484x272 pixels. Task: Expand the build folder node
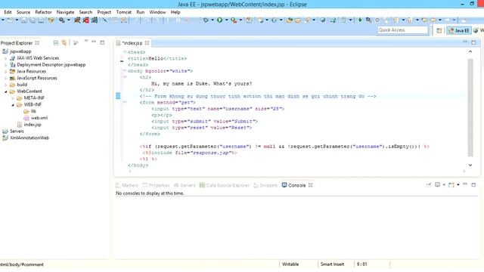click(x=5, y=85)
